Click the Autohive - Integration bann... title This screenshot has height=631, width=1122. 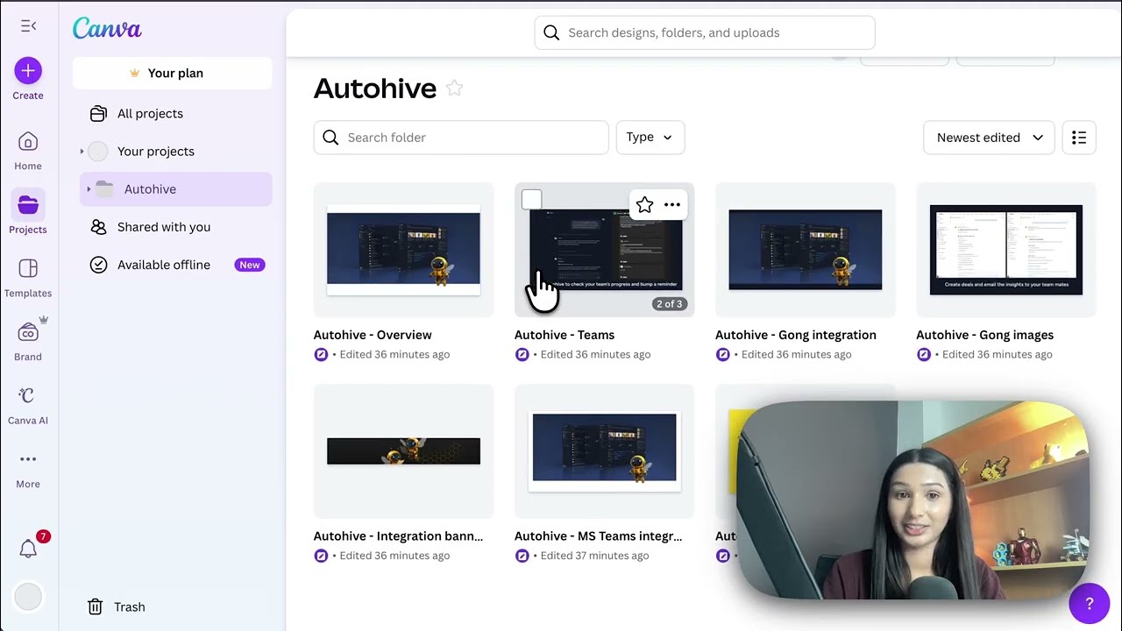click(398, 536)
